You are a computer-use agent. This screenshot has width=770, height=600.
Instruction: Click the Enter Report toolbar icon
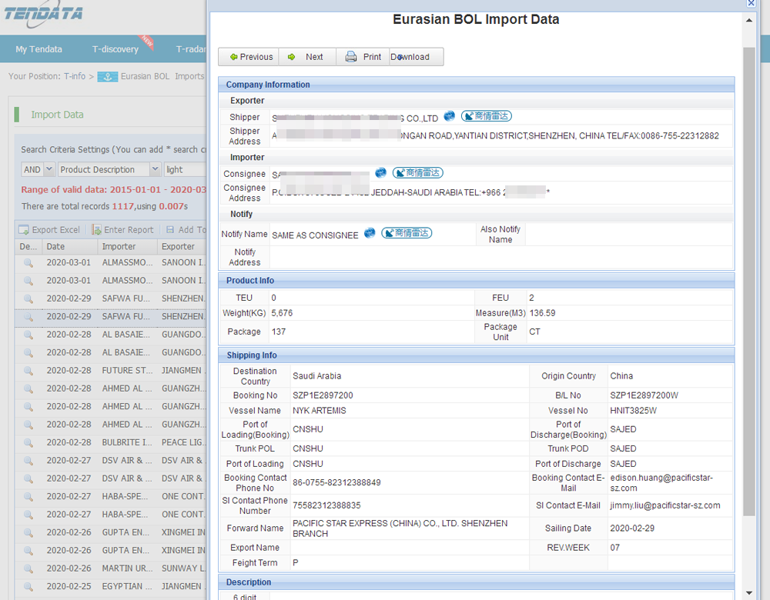[x=97, y=230]
